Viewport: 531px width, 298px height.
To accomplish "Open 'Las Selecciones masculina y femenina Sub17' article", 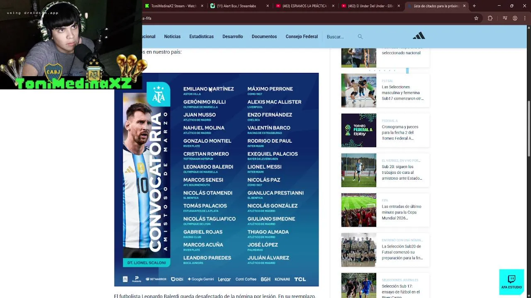I will point(402,93).
